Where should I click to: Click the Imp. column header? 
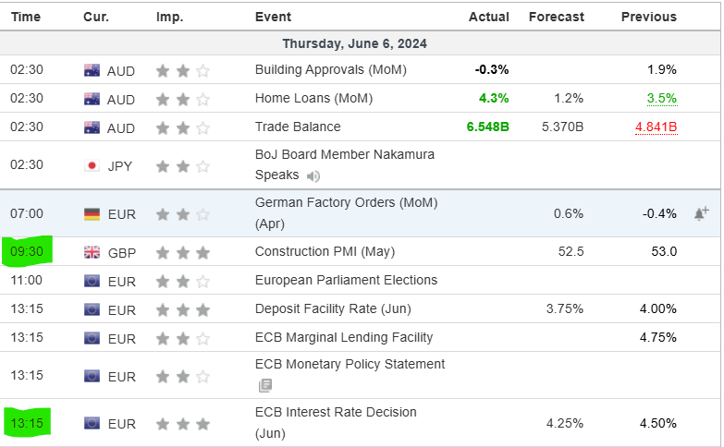(x=169, y=17)
